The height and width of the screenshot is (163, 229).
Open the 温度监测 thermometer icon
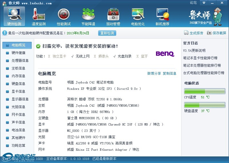point(39,17)
